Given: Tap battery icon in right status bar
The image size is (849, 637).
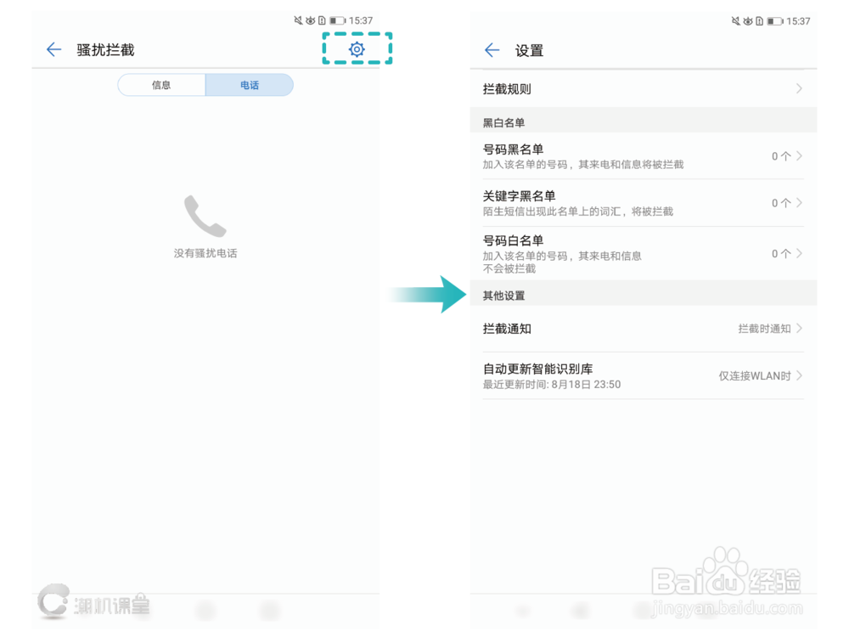Looking at the screenshot, I should tap(775, 21).
